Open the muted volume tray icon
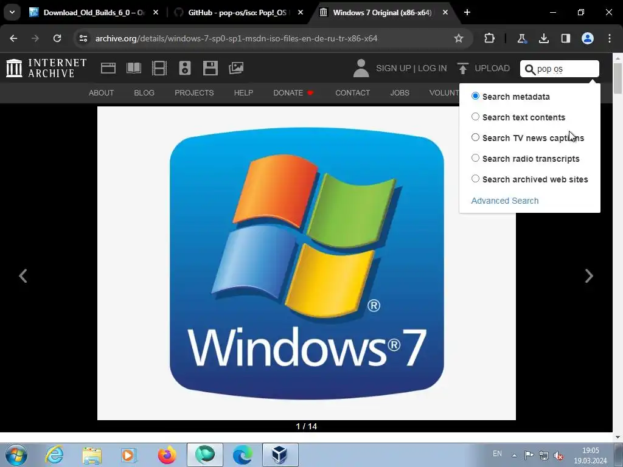This screenshot has height=467, width=623. [559, 455]
